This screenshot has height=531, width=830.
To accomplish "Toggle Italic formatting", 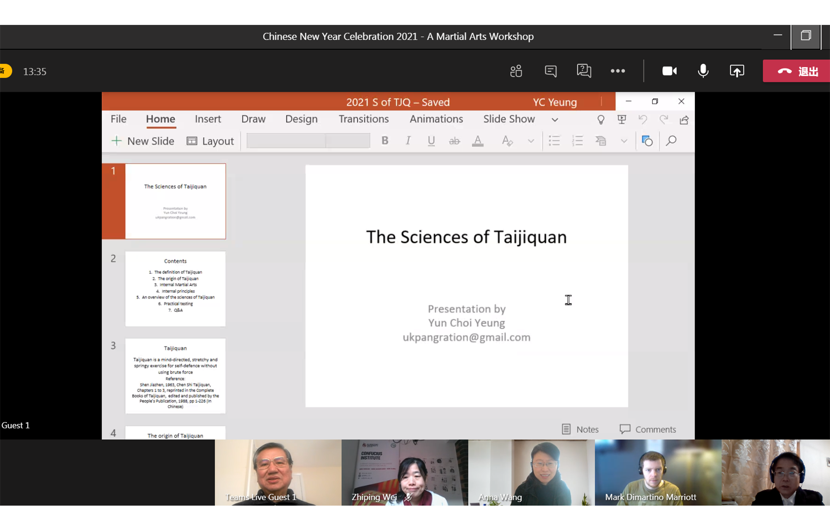I will pyautogui.click(x=408, y=141).
